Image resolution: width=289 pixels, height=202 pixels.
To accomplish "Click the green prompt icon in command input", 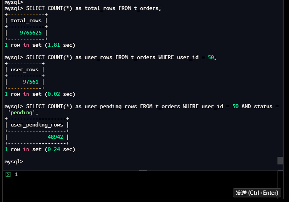I will pos(8,174).
